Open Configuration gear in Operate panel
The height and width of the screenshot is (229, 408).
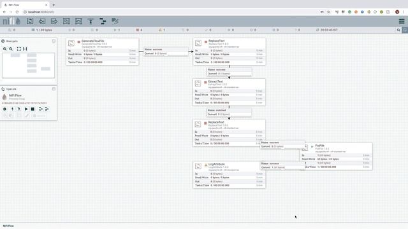point(4,109)
